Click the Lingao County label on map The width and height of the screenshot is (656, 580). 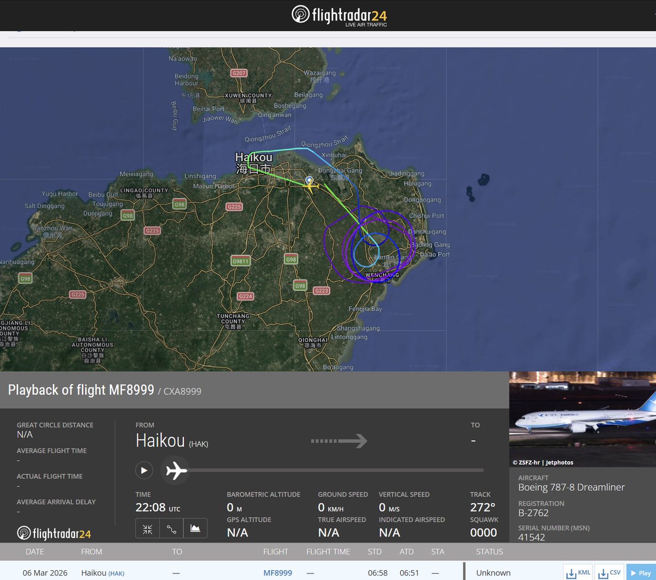pos(144,192)
